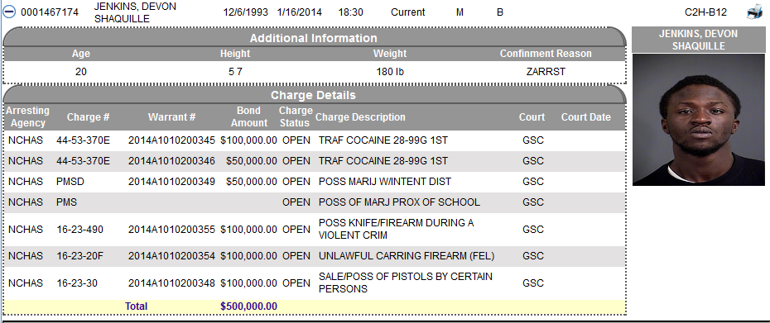Select the POSS OF MARJ PROX OF SCHOOL row
This screenshot has width=770, height=323.
point(315,202)
